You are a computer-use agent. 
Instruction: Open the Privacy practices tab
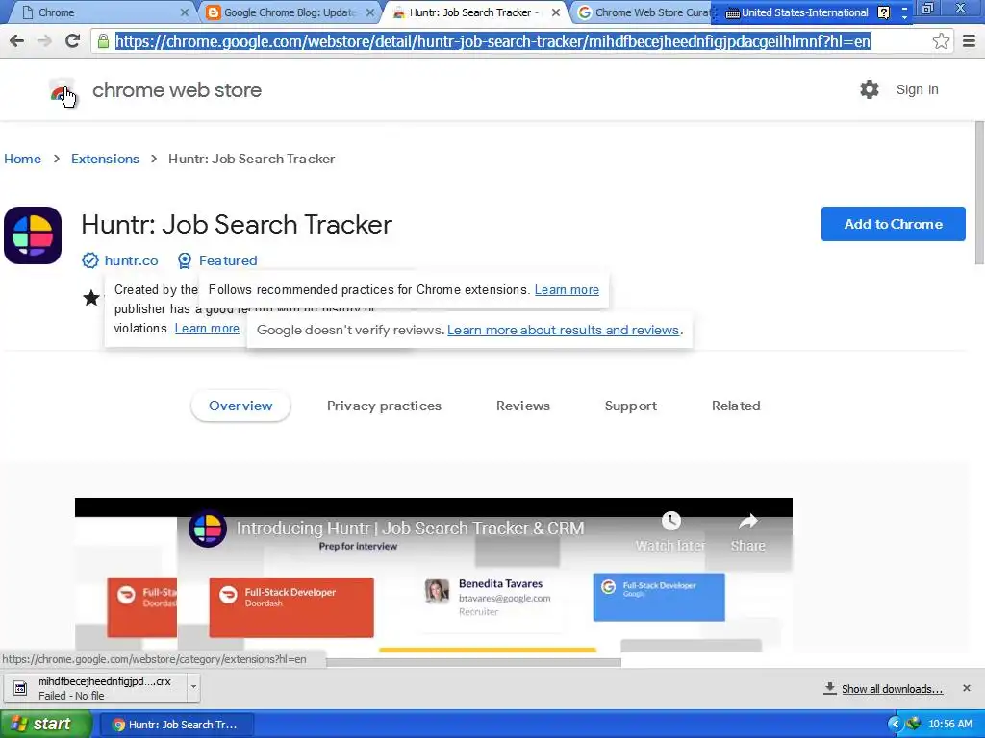click(384, 406)
